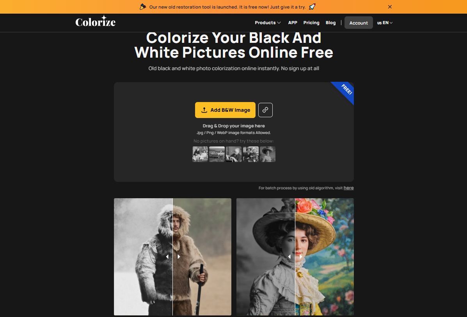Go to the Pricing page
Viewport: 467px width, 317px height.
click(311, 23)
